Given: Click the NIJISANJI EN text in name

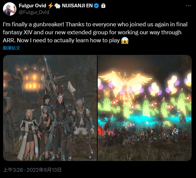Looking at the screenshot, I should pyautogui.click(x=77, y=6).
